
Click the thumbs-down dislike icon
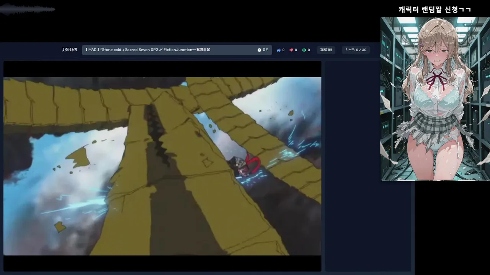[x=291, y=50]
